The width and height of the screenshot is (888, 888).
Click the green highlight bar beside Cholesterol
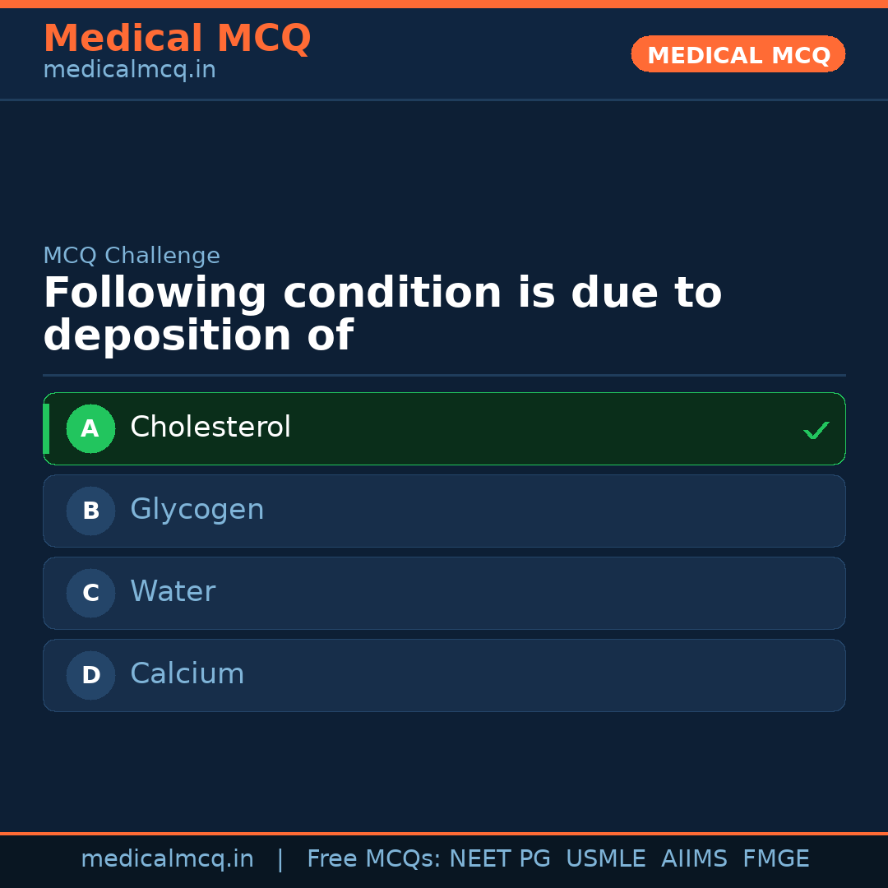46,428
